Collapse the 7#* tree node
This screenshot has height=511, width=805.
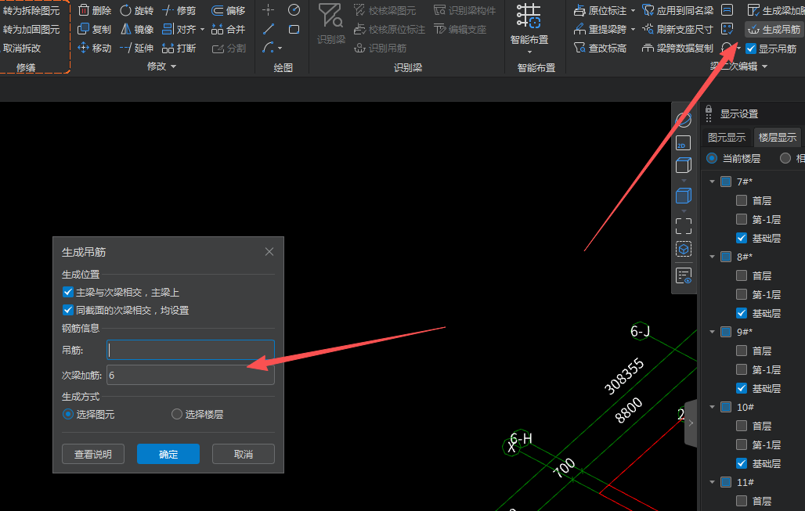click(x=712, y=182)
